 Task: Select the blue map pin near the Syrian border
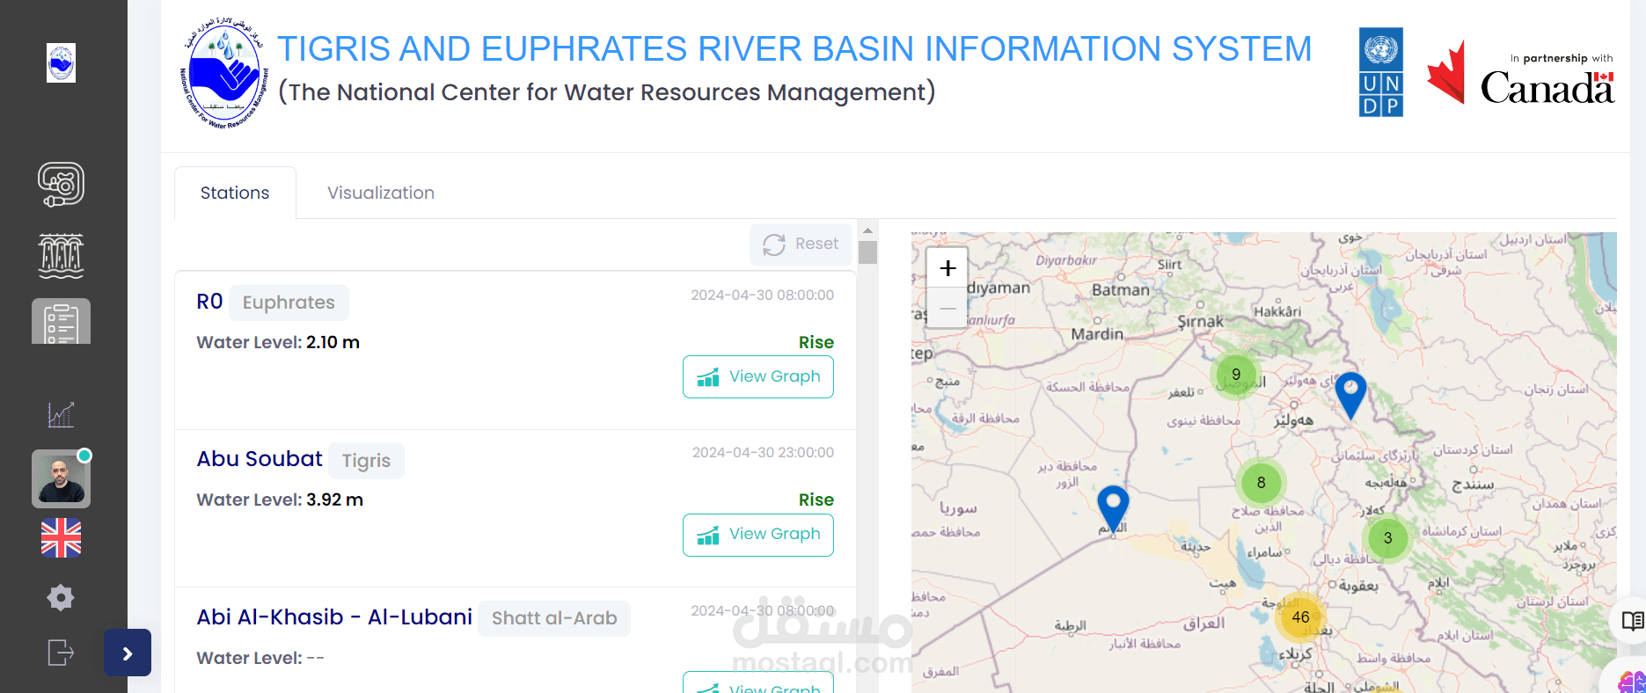(1113, 508)
